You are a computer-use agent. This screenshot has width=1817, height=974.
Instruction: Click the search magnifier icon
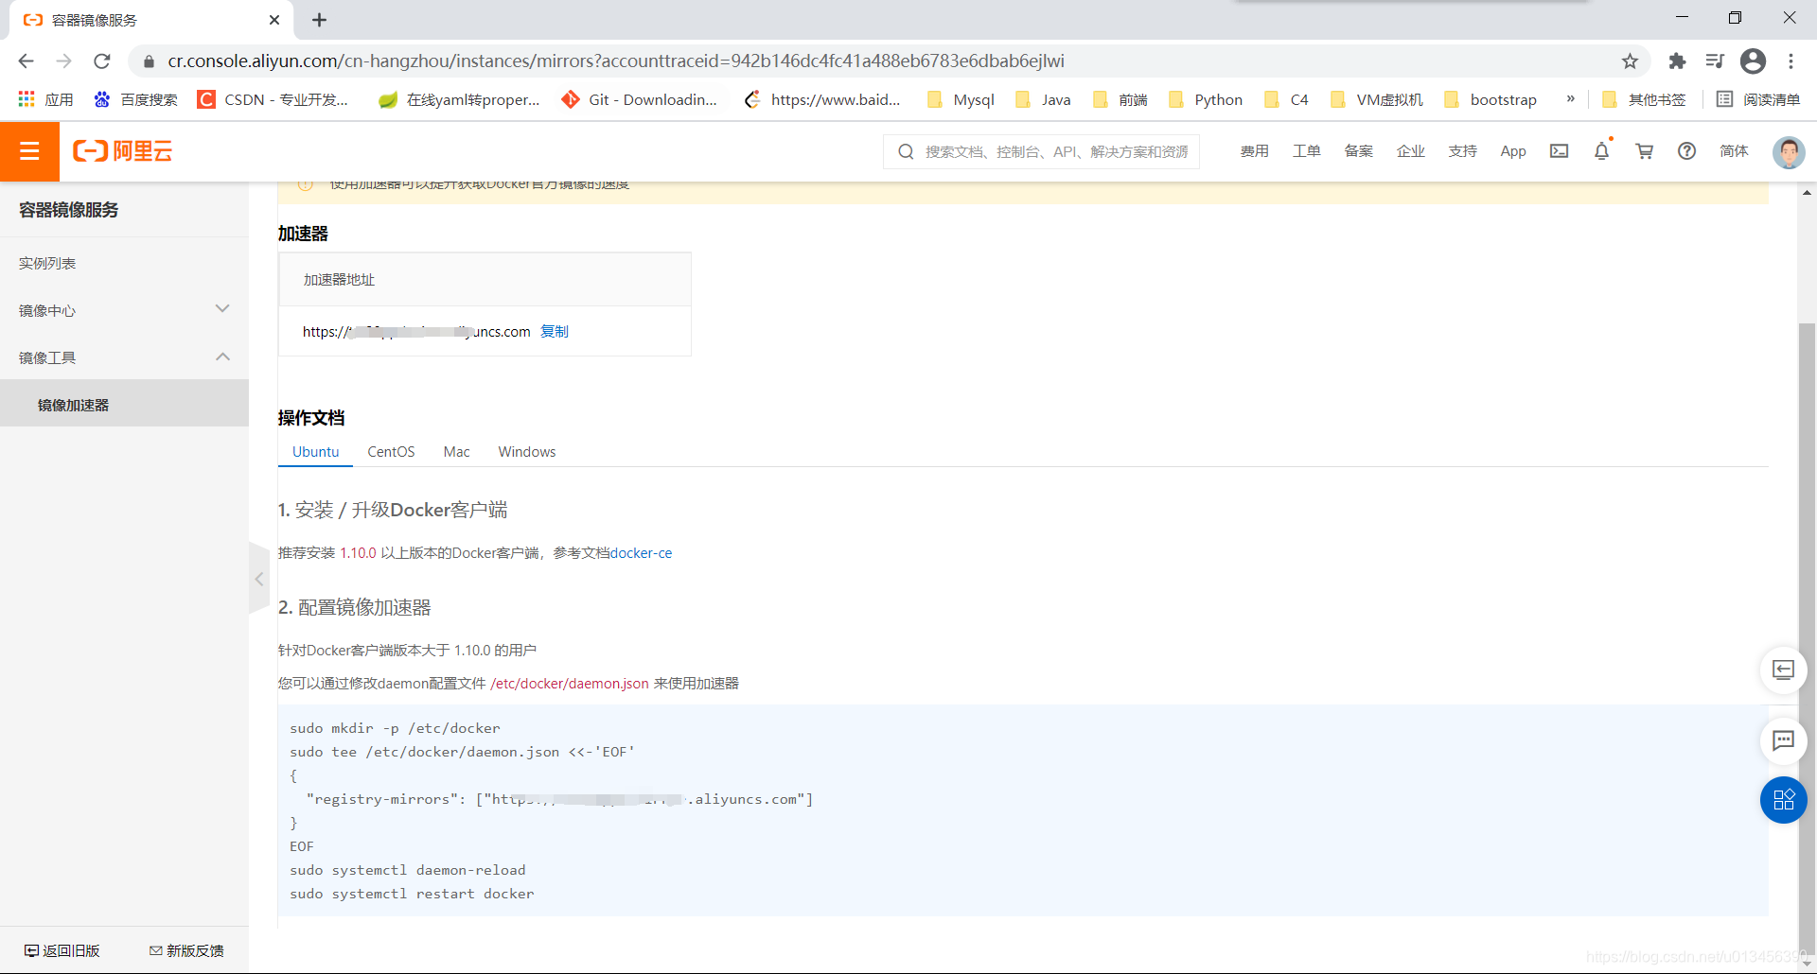[x=906, y=151]
